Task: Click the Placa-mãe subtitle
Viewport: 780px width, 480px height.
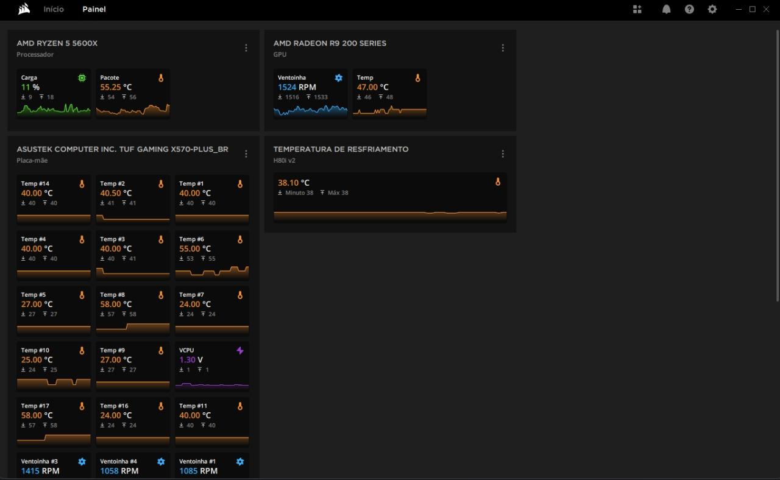Action: click(x=32, y=161)
